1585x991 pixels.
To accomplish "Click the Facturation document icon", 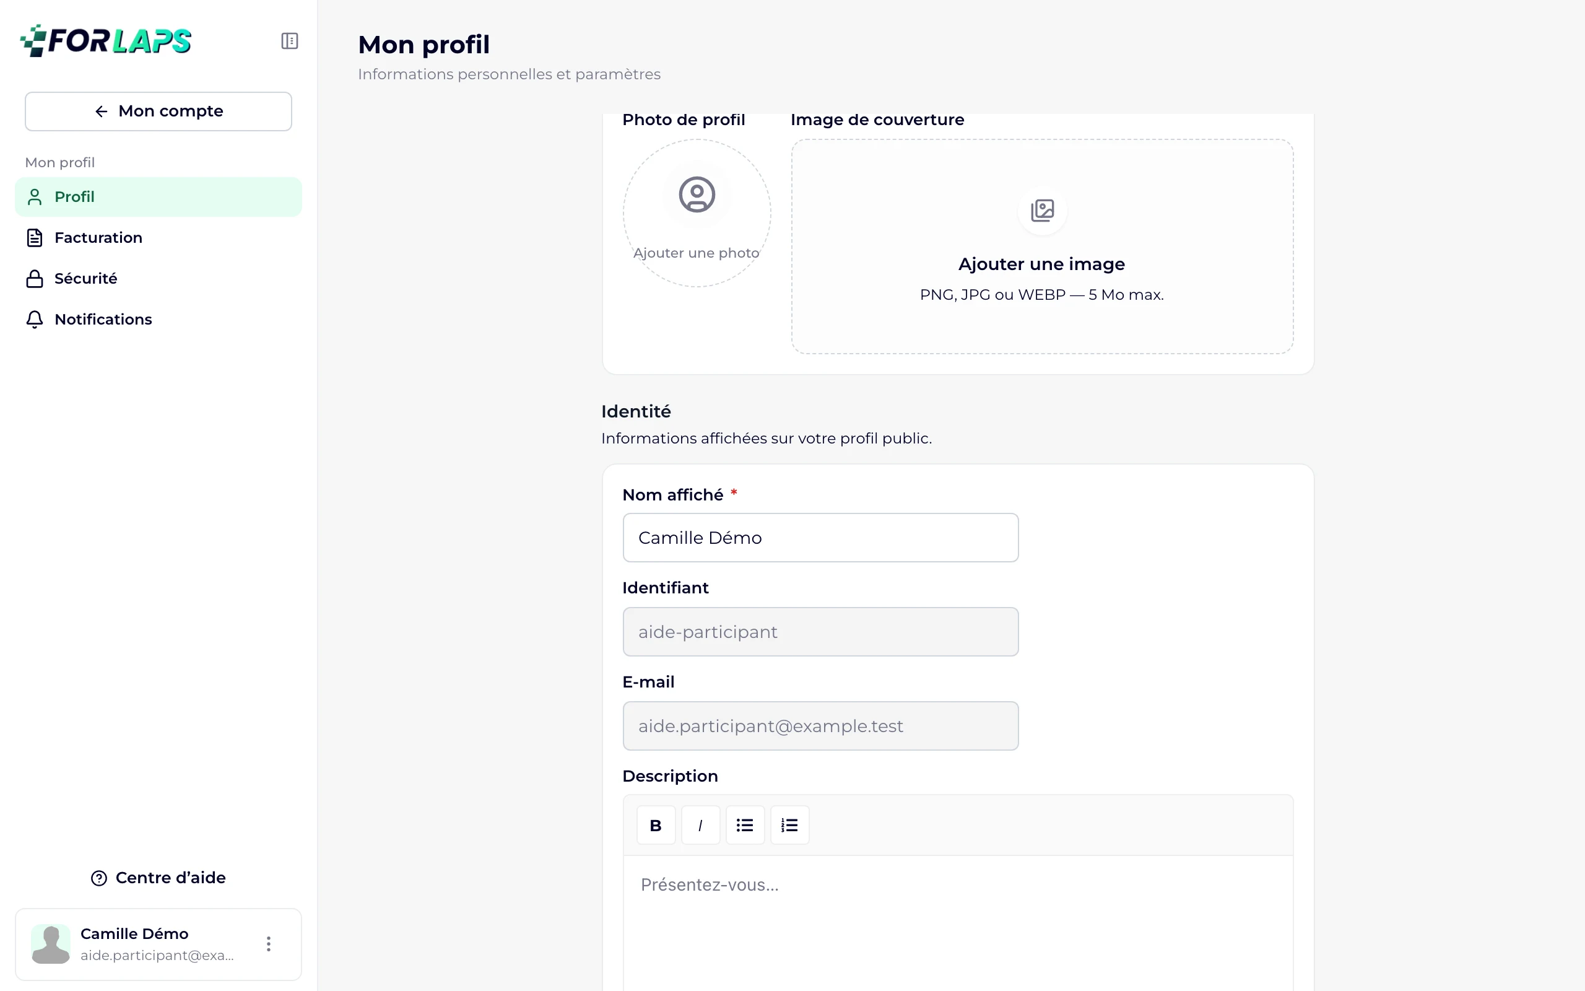I will point(35,238).
